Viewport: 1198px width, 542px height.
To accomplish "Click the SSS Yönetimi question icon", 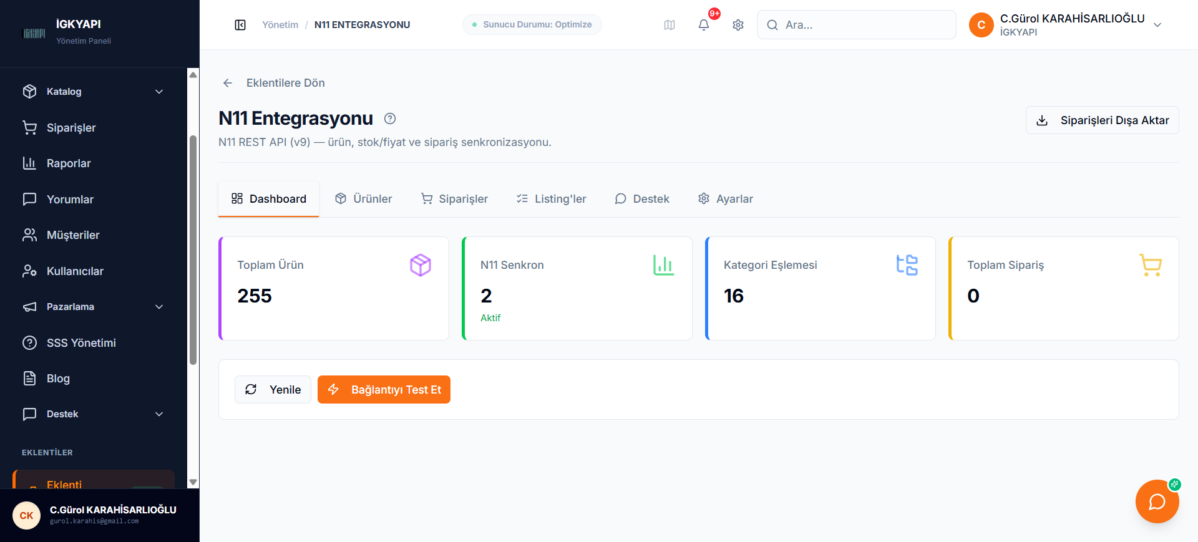I will coord(29,343).
